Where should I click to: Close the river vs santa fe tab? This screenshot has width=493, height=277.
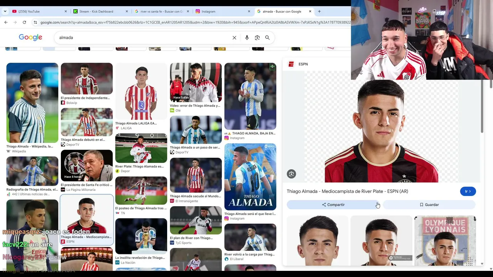188,12
